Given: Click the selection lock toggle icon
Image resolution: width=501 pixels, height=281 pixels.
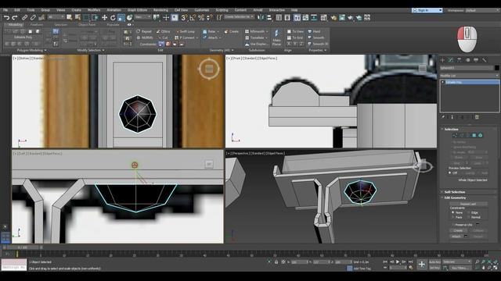Looking at the screenshot, I should [276, 262].
